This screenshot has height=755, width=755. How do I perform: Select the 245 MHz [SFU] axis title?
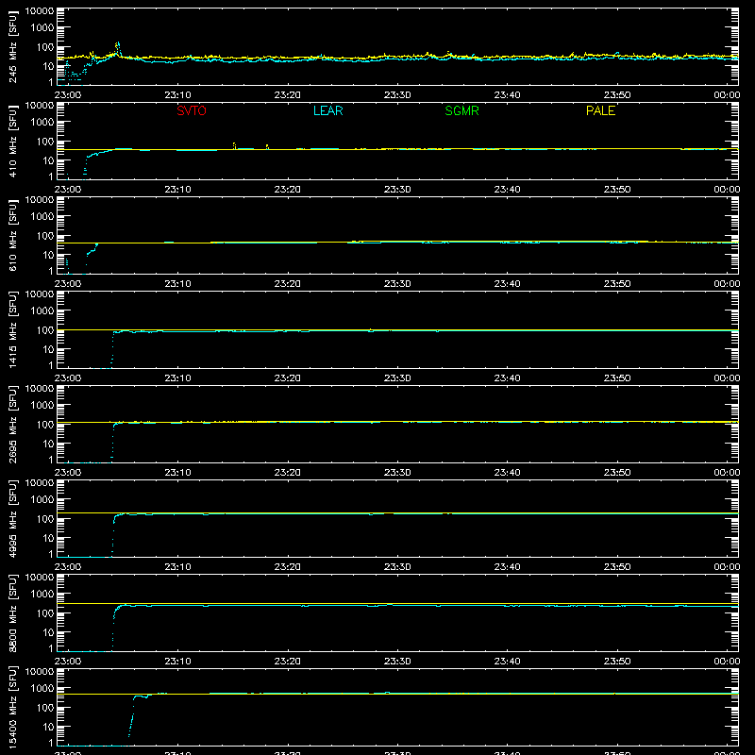[12, 47]
